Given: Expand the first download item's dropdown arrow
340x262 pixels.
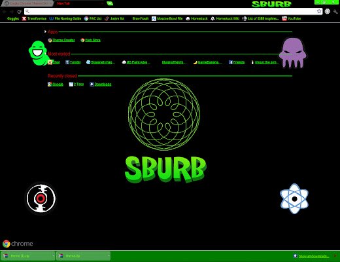Looking at the screenshot, I should point(54,255).
